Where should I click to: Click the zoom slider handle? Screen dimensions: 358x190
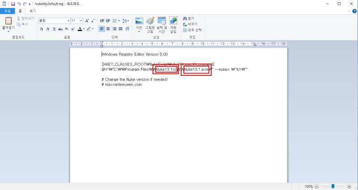point(333,186)
